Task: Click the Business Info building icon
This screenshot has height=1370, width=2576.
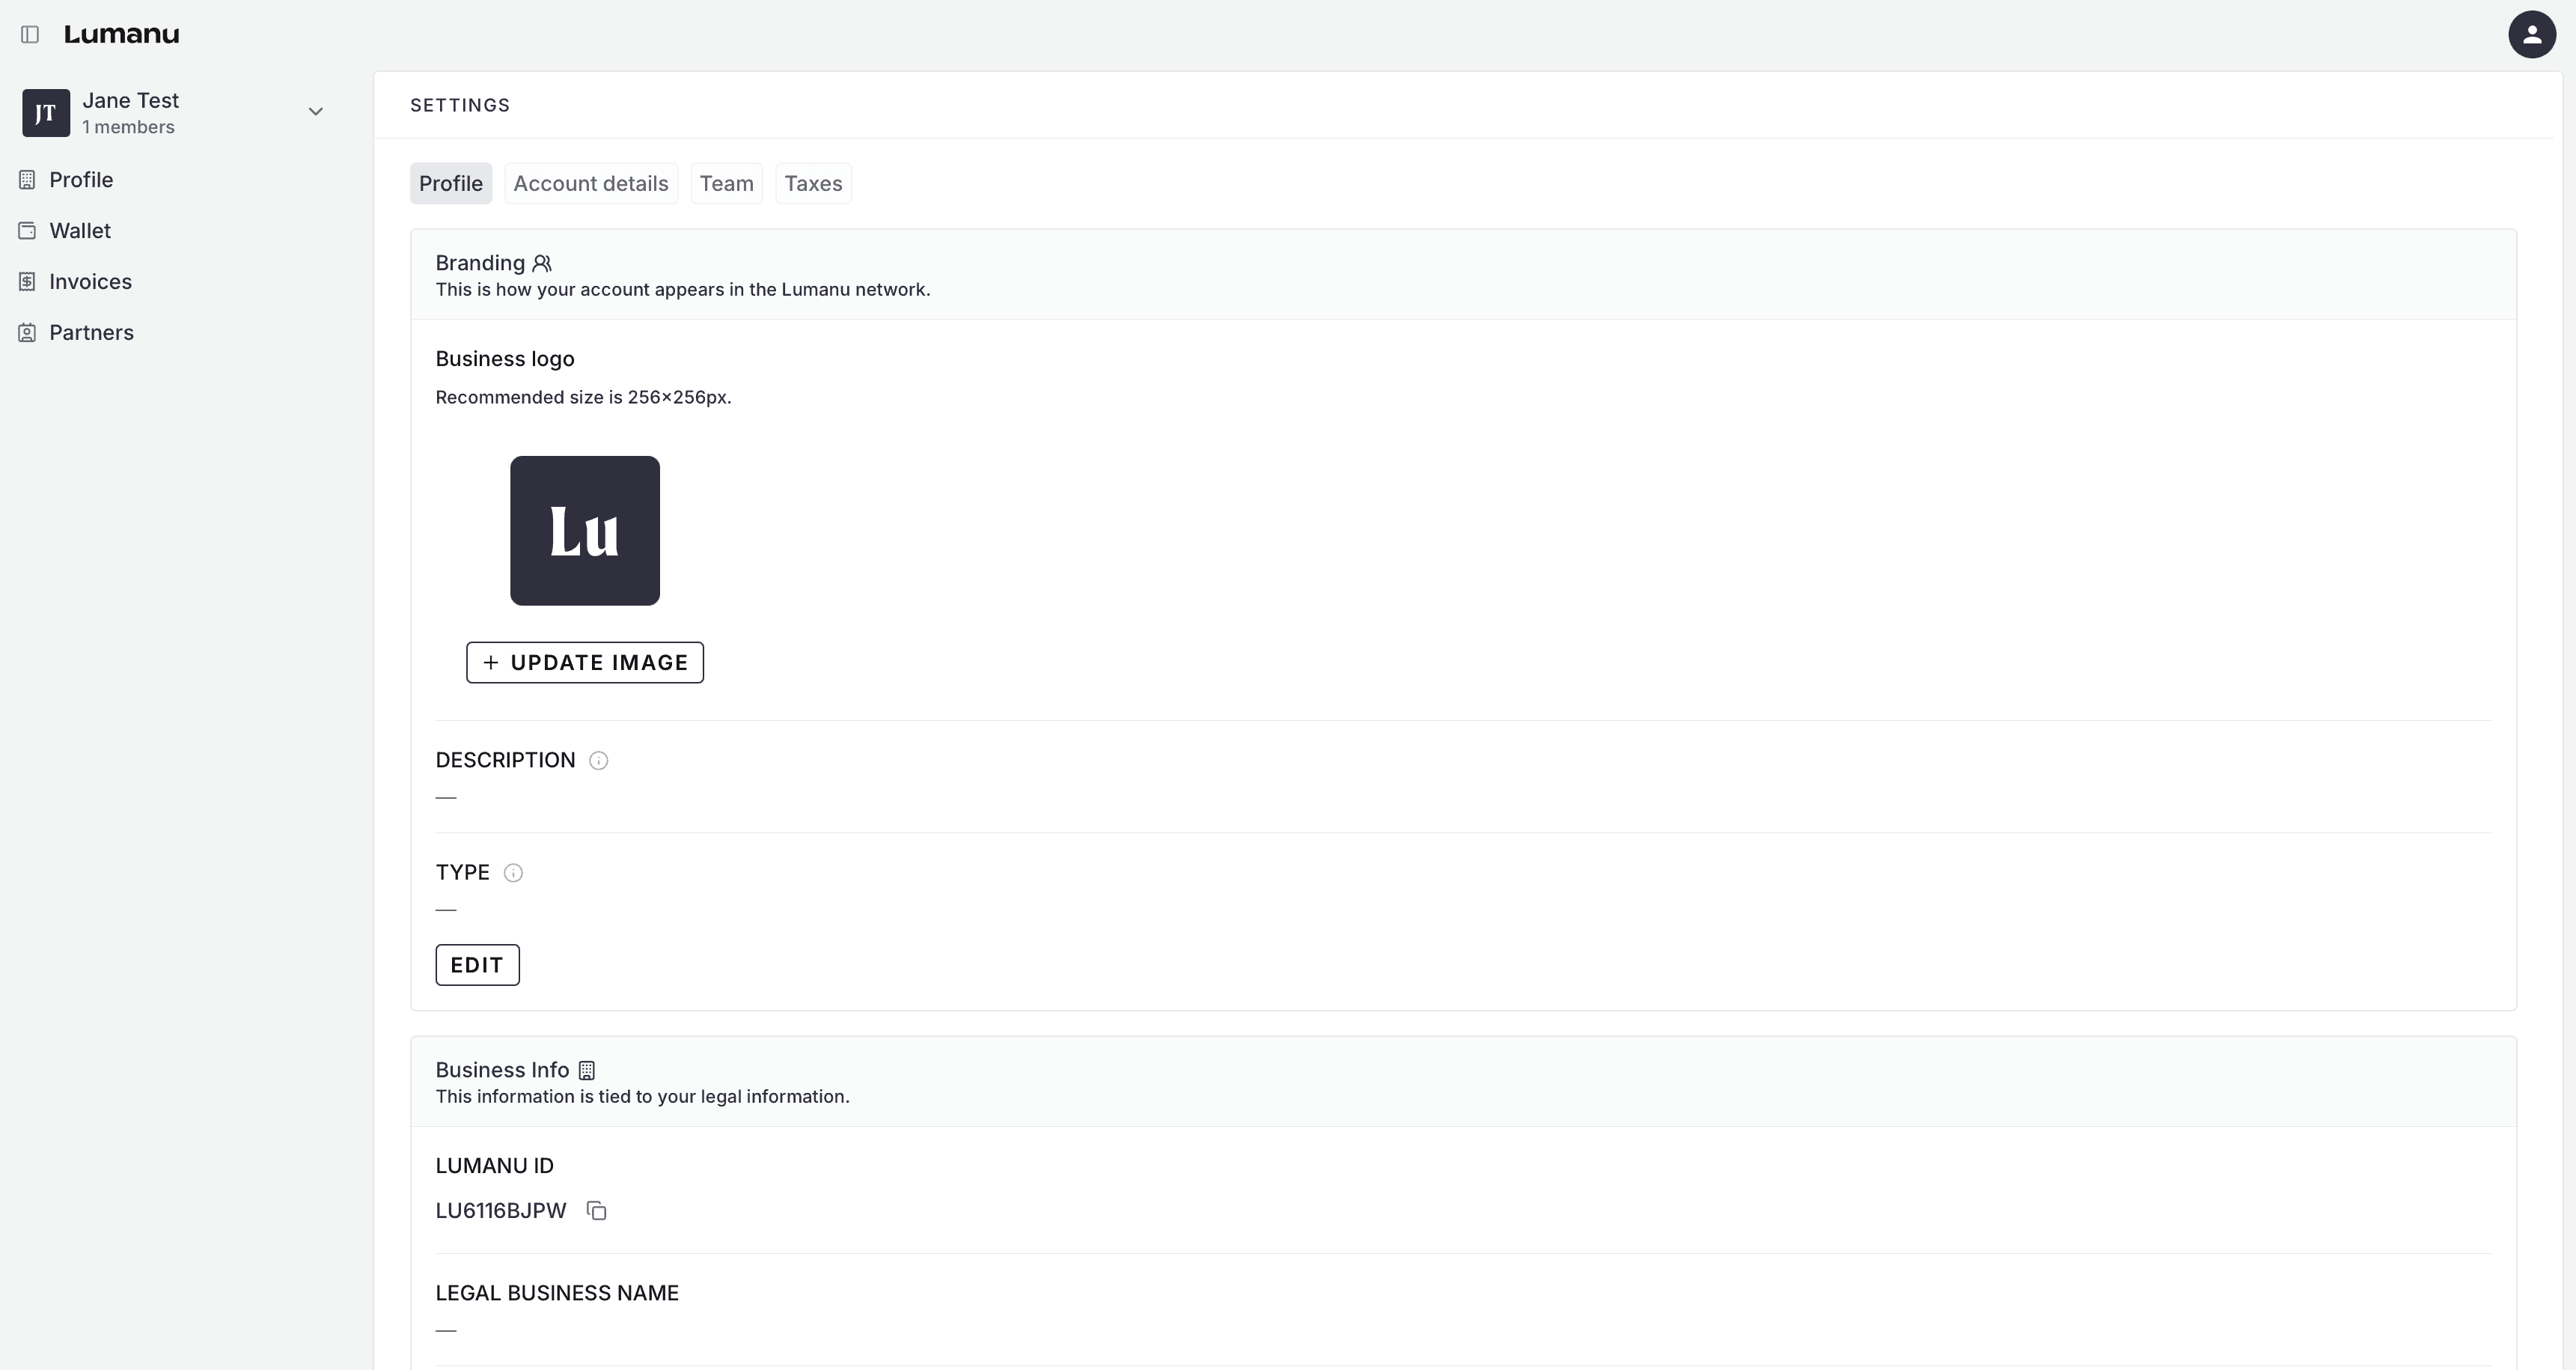Action: click(x=587, y=1071)
